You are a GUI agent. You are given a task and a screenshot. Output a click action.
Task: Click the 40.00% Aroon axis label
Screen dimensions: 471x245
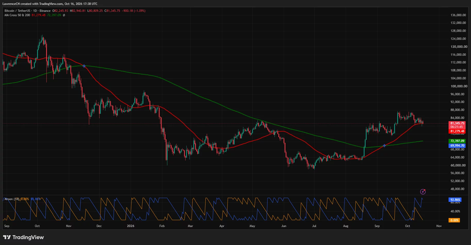coord(455,211)
